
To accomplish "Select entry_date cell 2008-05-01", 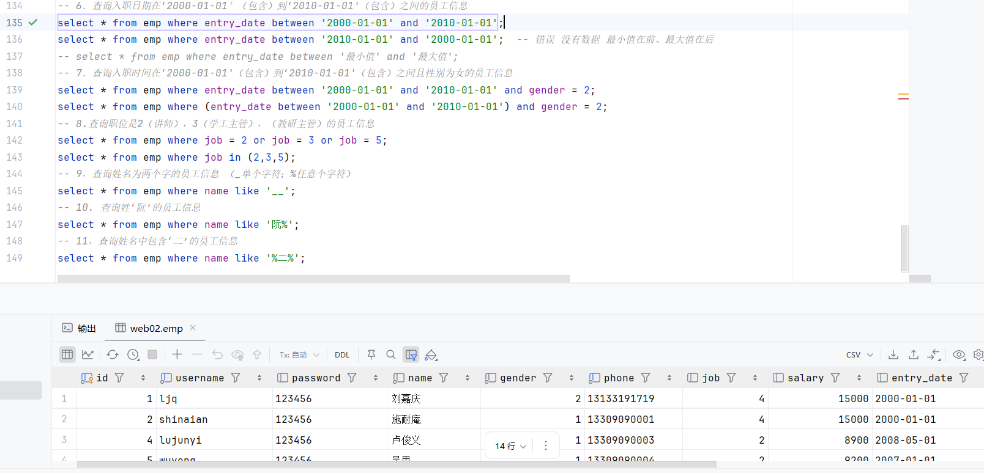I will [927, 440].
